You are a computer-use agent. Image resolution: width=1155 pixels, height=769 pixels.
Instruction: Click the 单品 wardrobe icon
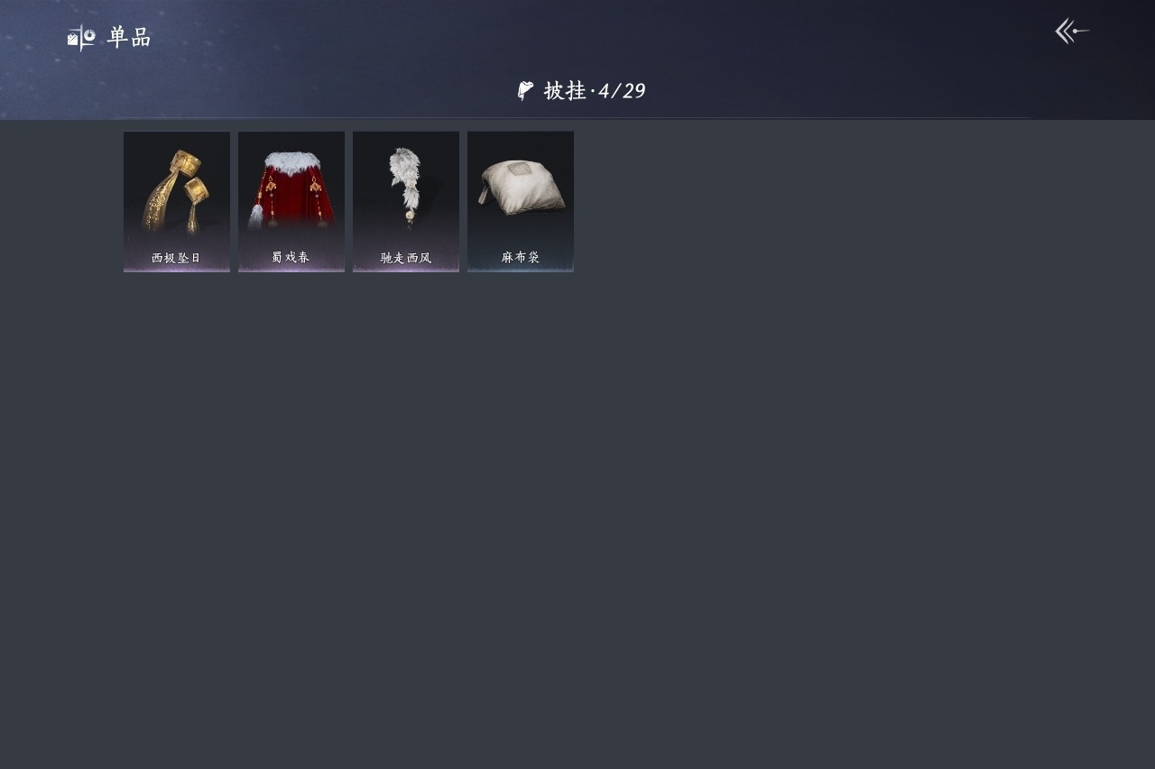click(x=81, y=38)
